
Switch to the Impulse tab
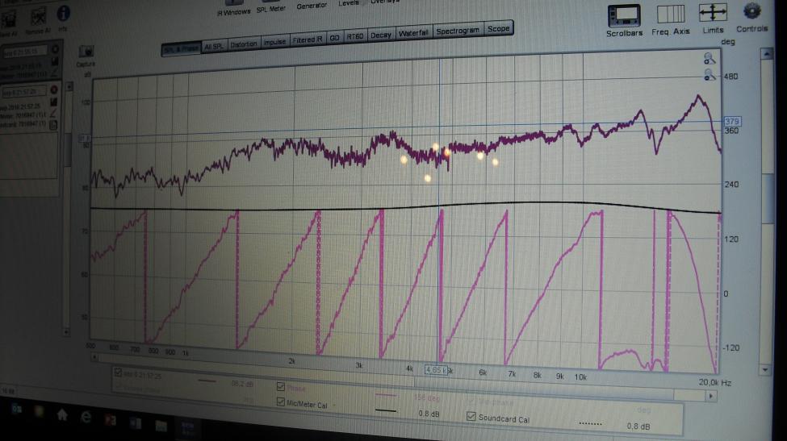[x=274, y=42]
